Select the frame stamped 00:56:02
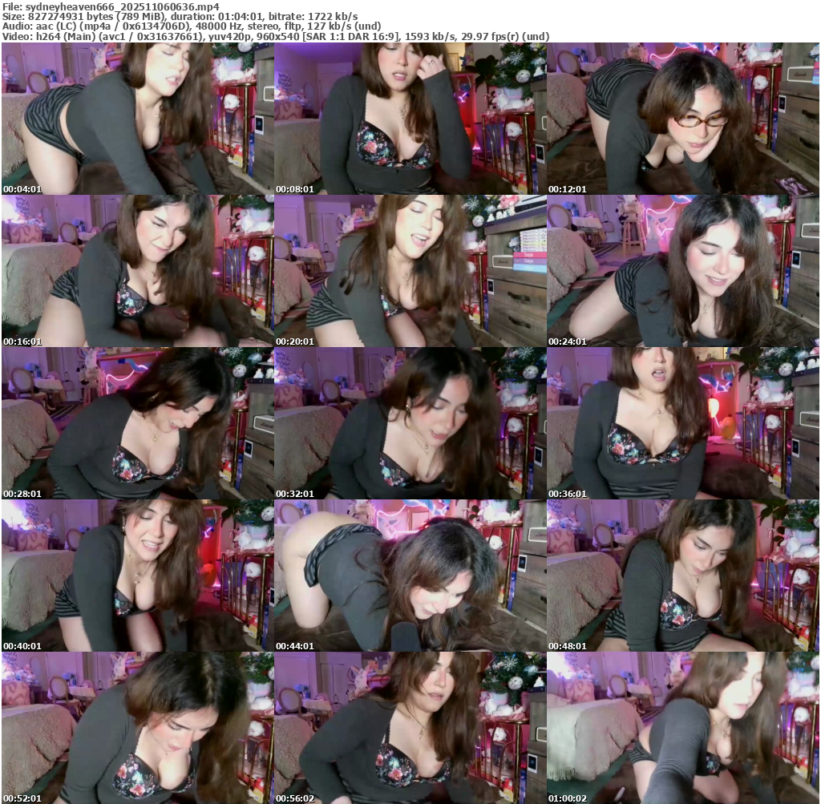 point(410,728)
